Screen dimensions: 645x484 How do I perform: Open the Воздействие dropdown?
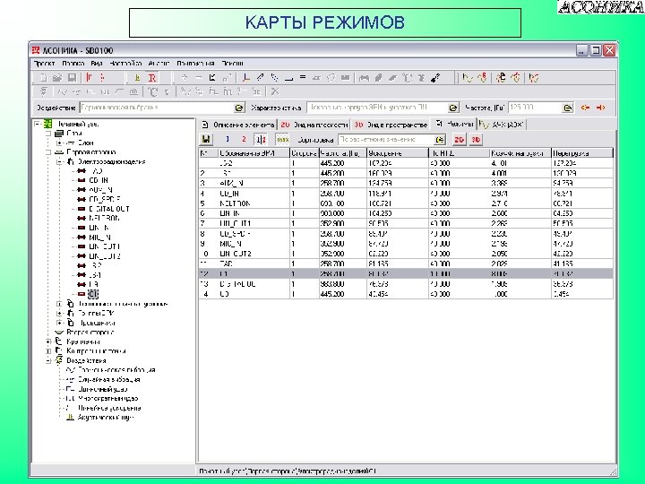tap(239, 108)
